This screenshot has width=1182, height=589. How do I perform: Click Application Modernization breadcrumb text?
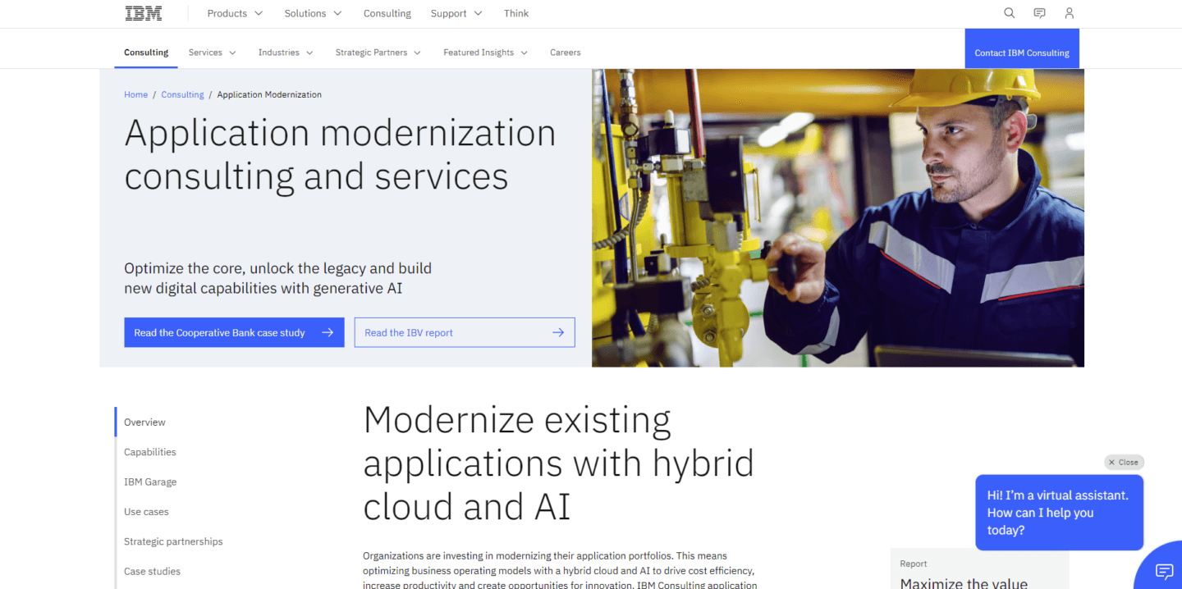click(269, 94)
